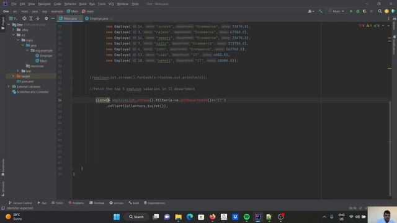Go to next highlighted error arrow
This screenshot has width=397, height=223.
[x=388, y=25]
